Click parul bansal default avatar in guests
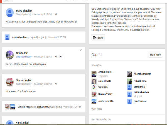Image resolution: width=167 pixels, height=125 pixels. [129, 101]
